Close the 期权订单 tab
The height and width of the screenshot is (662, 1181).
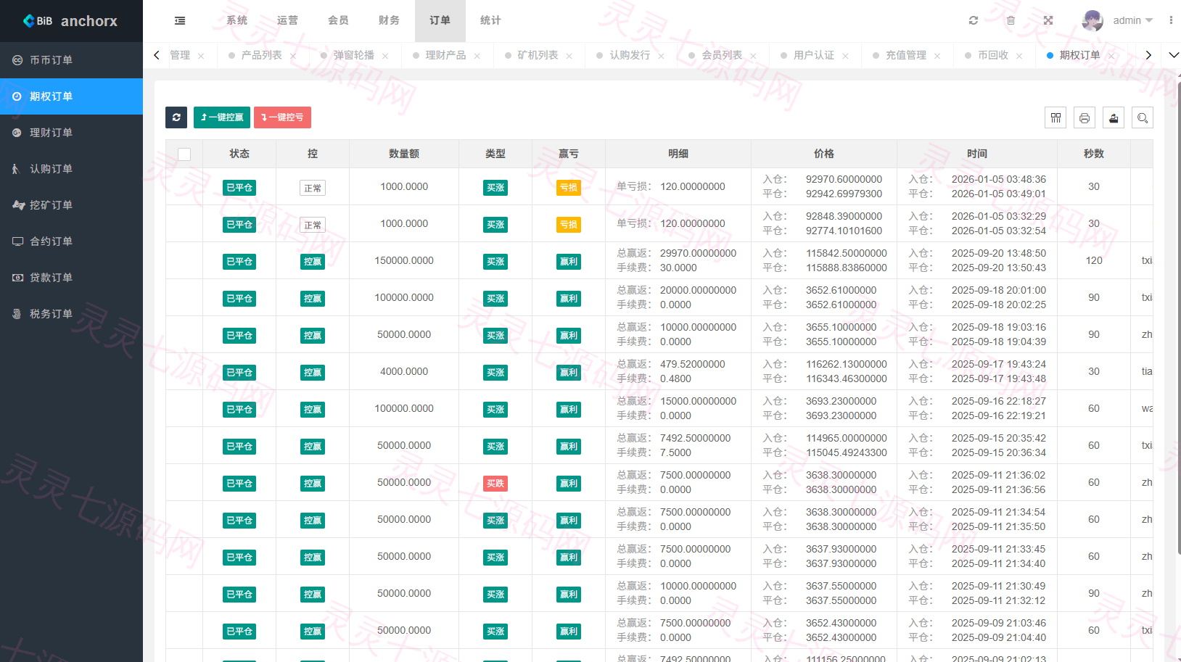(1111, 56)
